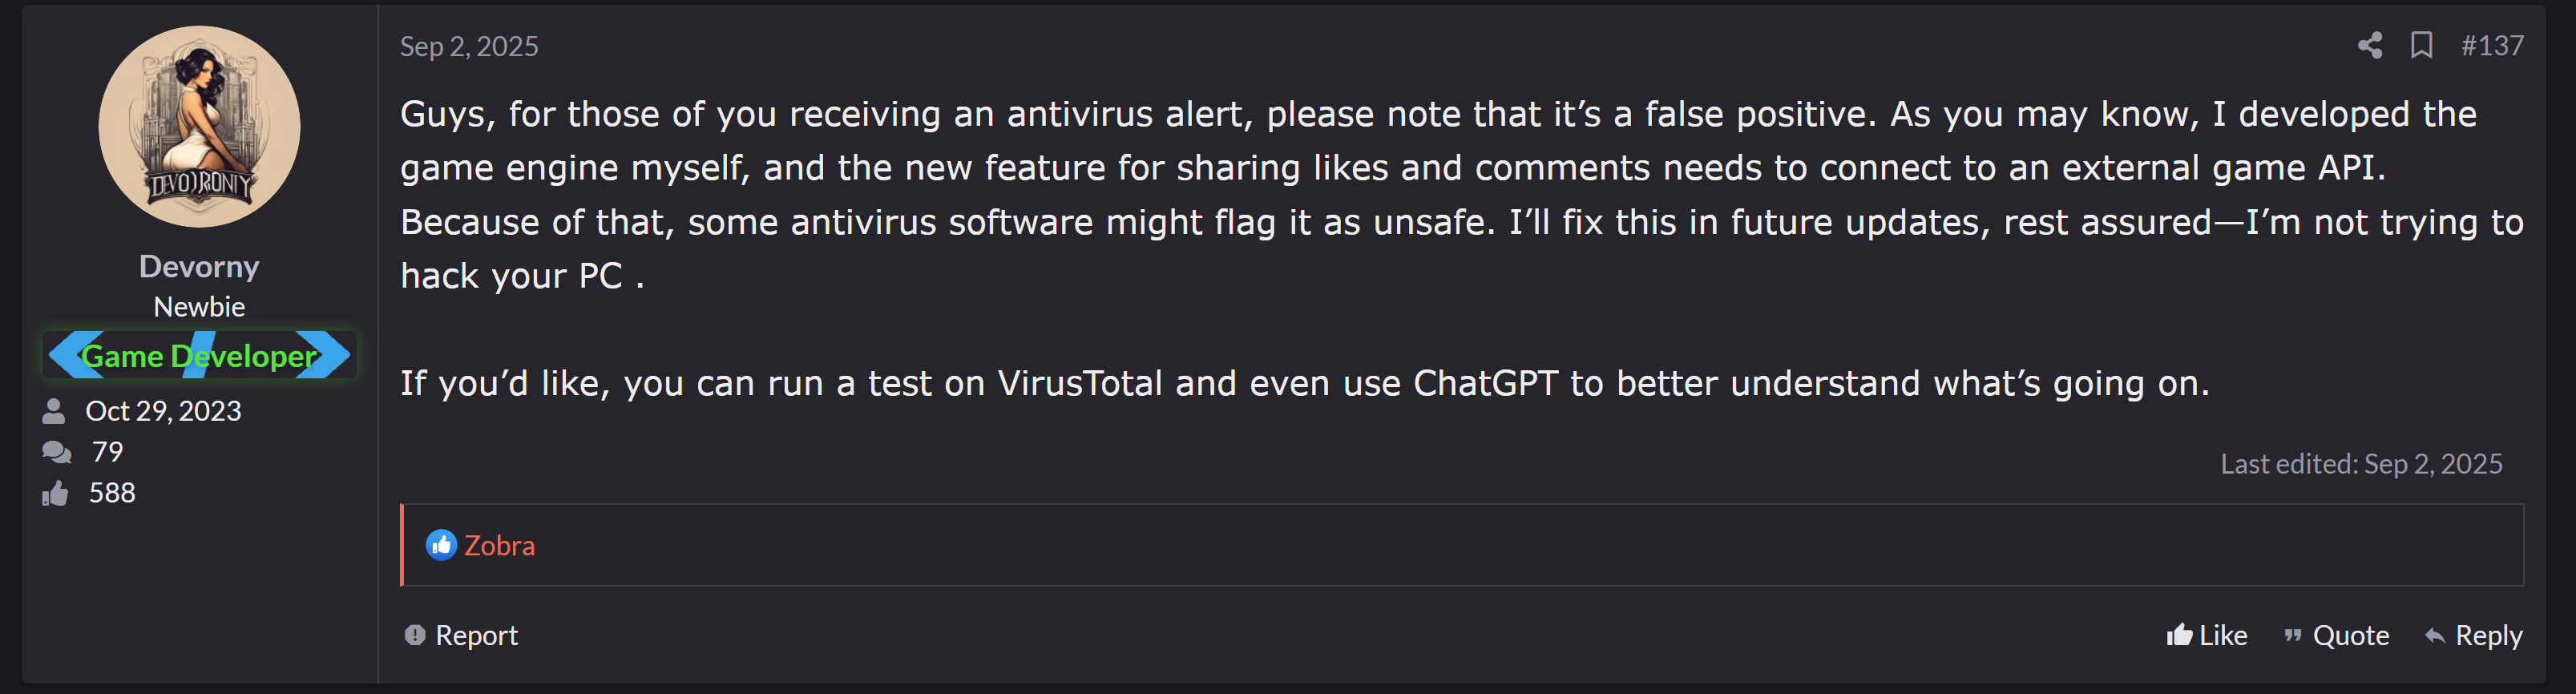Screen dimensions: 2576x694
Task: Click the reaction score thumbs-up icon
Action: pos(55,493)
